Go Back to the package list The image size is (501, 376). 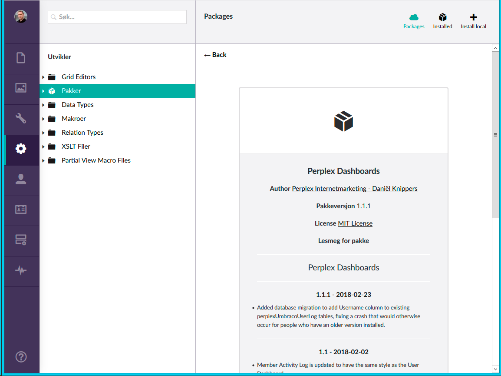215,55
